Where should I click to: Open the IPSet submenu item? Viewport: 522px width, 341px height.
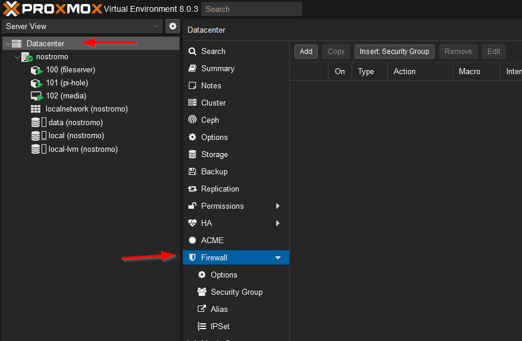click(x=236, y=326)
